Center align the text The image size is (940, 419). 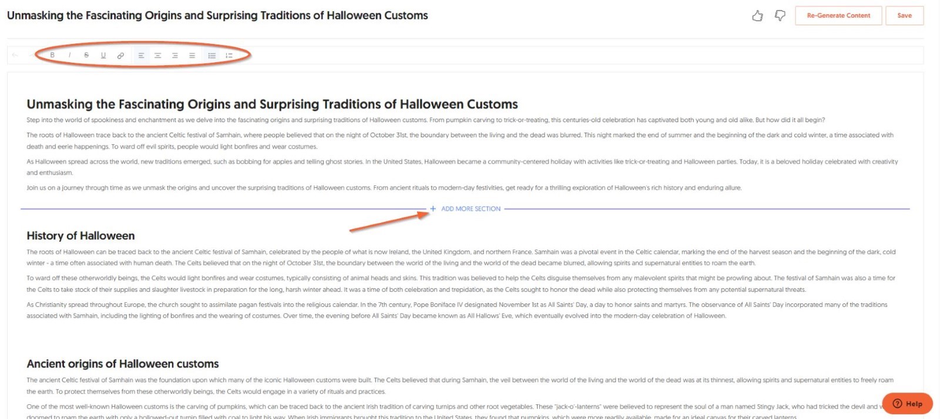coord(157,55)
